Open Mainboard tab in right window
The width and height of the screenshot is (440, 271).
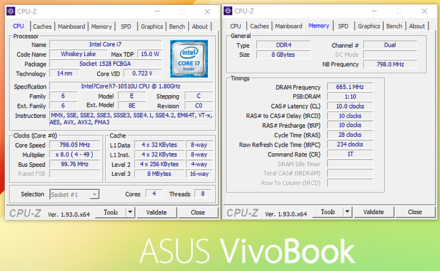coord(288,26)
